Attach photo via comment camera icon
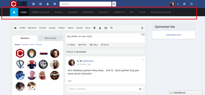Viewport: 205px width, 95px height. click(140, 89)
